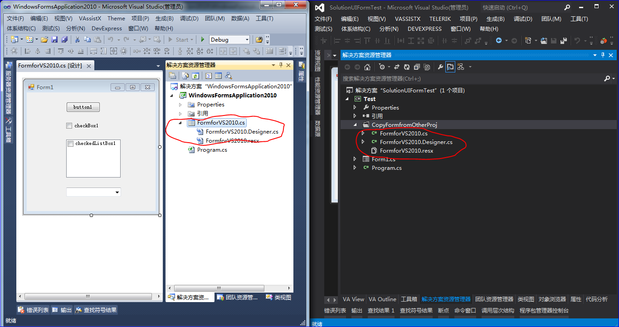Toggle Show All Files in dark Solution Explorer

(x=427, y=67)
